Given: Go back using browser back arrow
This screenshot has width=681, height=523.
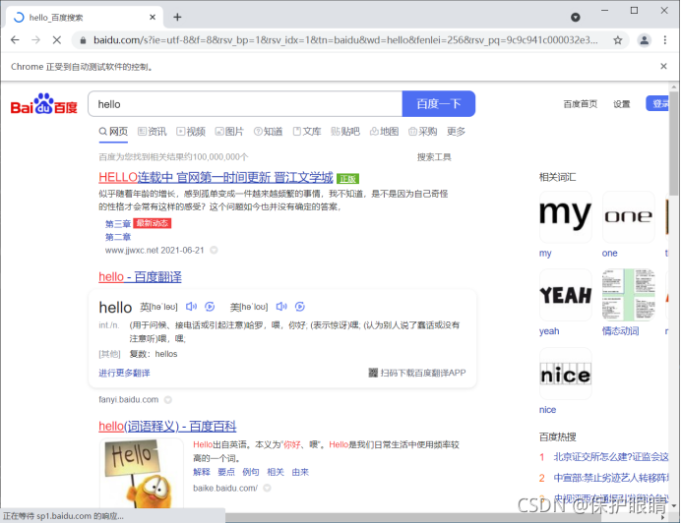Looking at the screenshot, I should point(15,40).
